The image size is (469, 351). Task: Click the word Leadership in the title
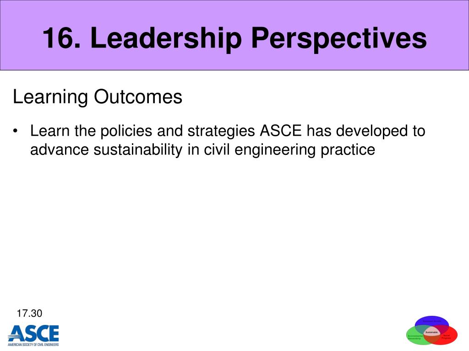coord(166,38)
